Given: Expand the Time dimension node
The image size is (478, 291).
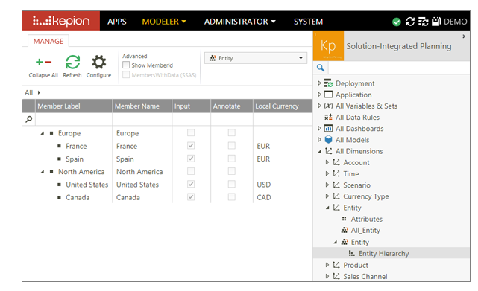Looking at the screenshot, I should (x=327, y=173).
